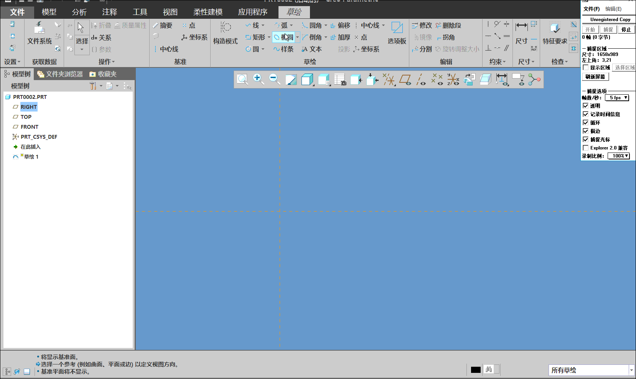Click the 停止 button in recorder
The width and height of the screenshot is (636, 379).
626,30
